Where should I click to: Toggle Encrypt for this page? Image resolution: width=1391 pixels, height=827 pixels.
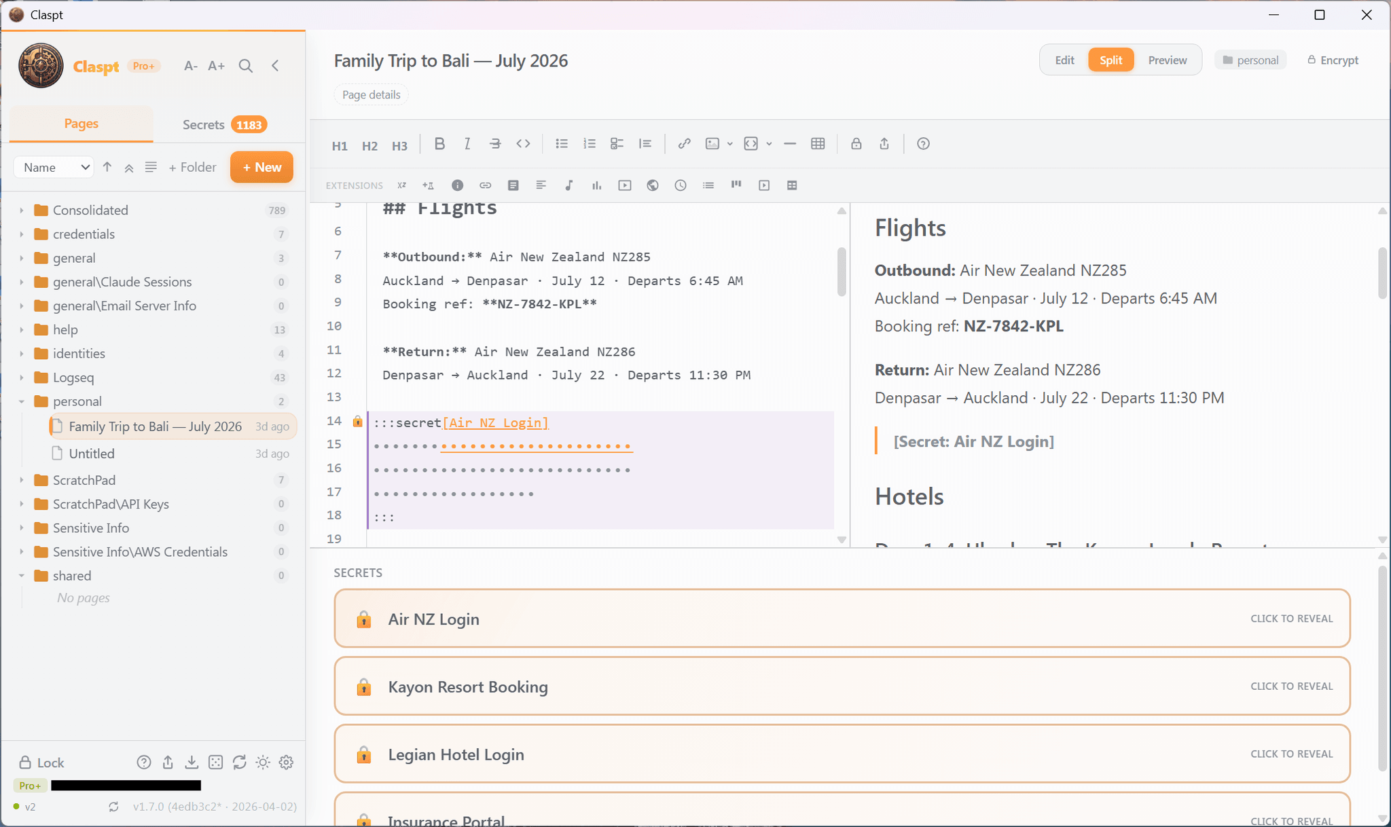click(1333, 60)
